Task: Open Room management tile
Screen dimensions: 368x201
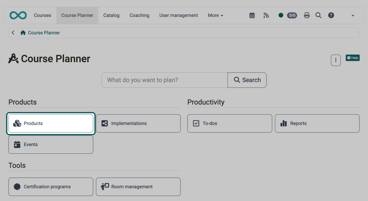Action: (138, 187)
